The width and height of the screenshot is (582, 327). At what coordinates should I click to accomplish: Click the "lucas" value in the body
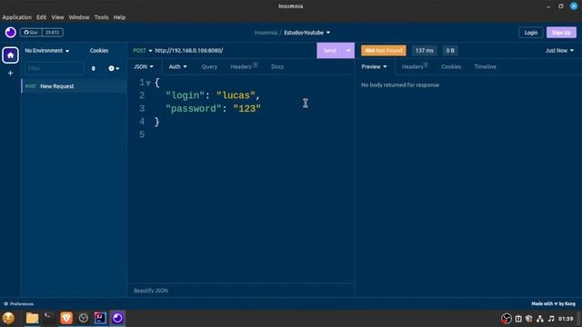[x=236, y=95]
